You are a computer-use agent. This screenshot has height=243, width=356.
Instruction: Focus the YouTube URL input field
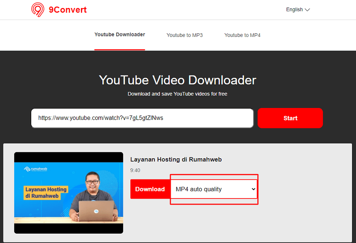142,118
